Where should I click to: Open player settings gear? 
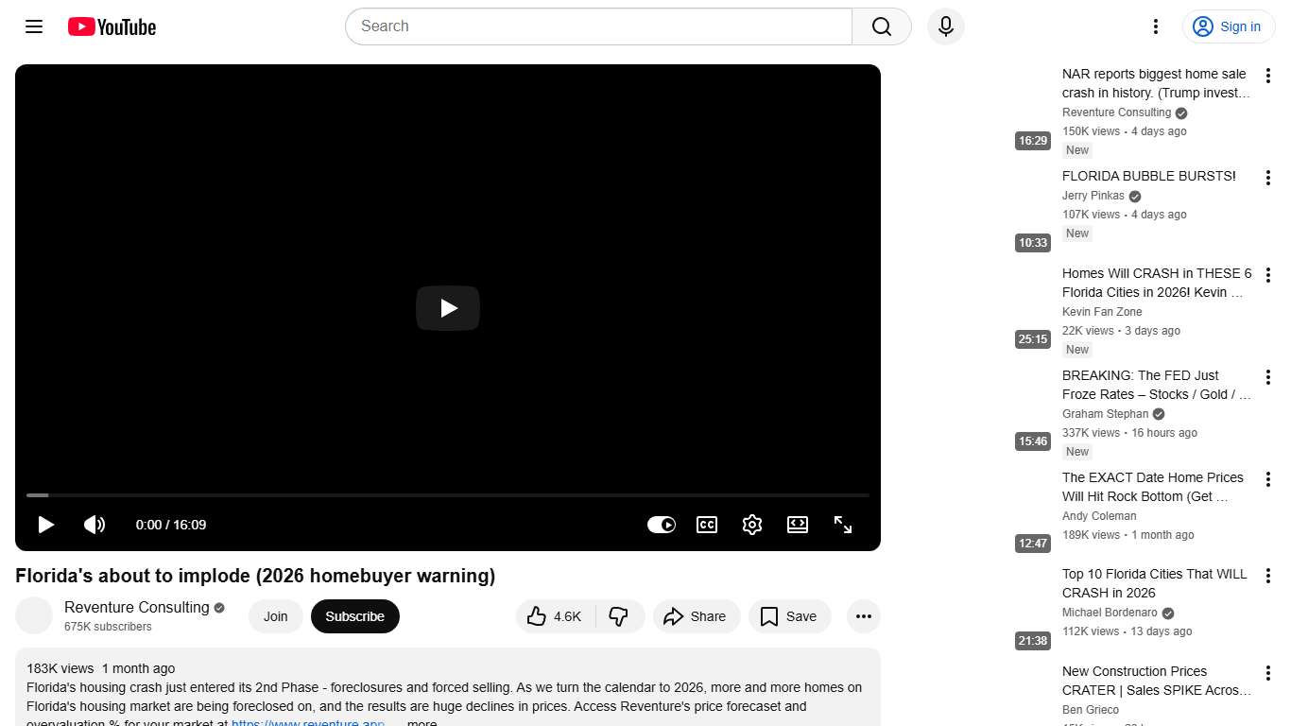pyautogui.click(x=752, y=525)
